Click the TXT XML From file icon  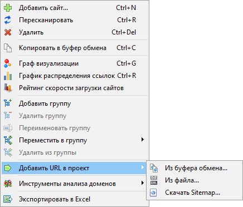pyautogui.click(x=154, y=180)
